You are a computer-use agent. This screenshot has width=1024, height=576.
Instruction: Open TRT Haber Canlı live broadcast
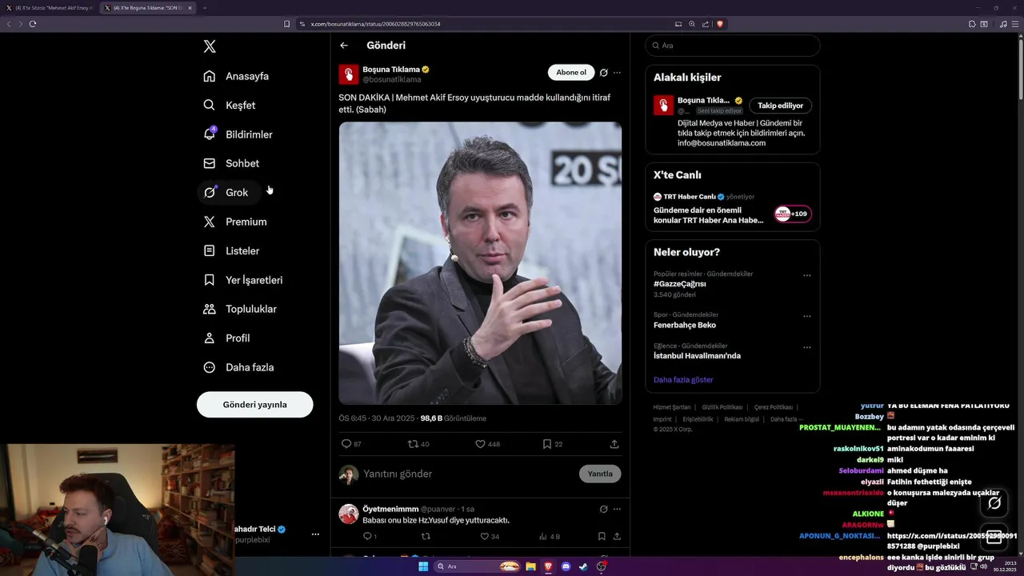coord(710,210)
